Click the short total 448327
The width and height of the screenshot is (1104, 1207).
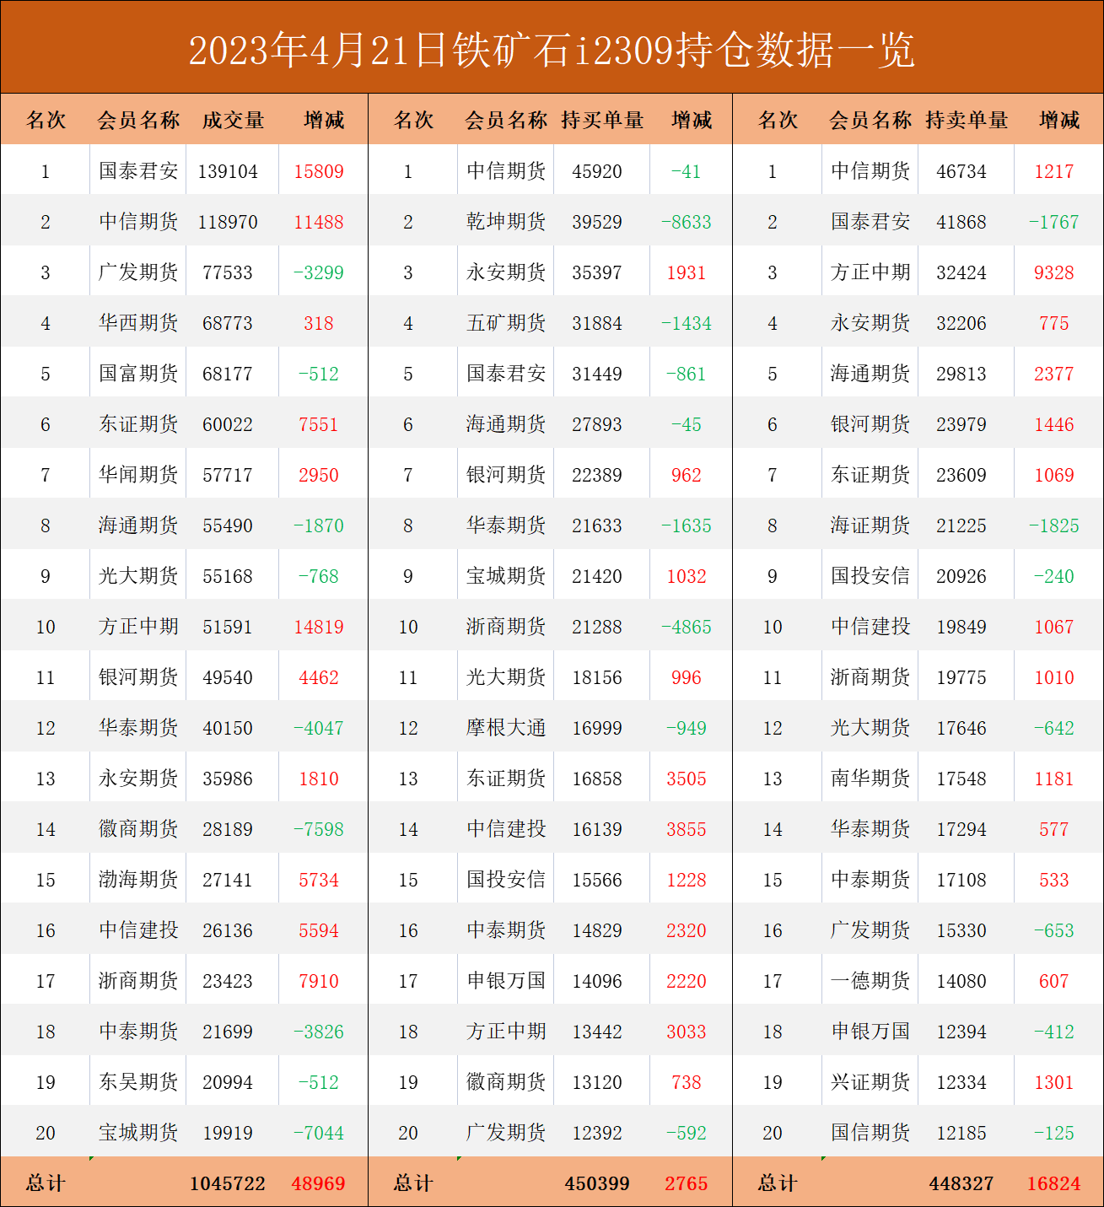961,1183
